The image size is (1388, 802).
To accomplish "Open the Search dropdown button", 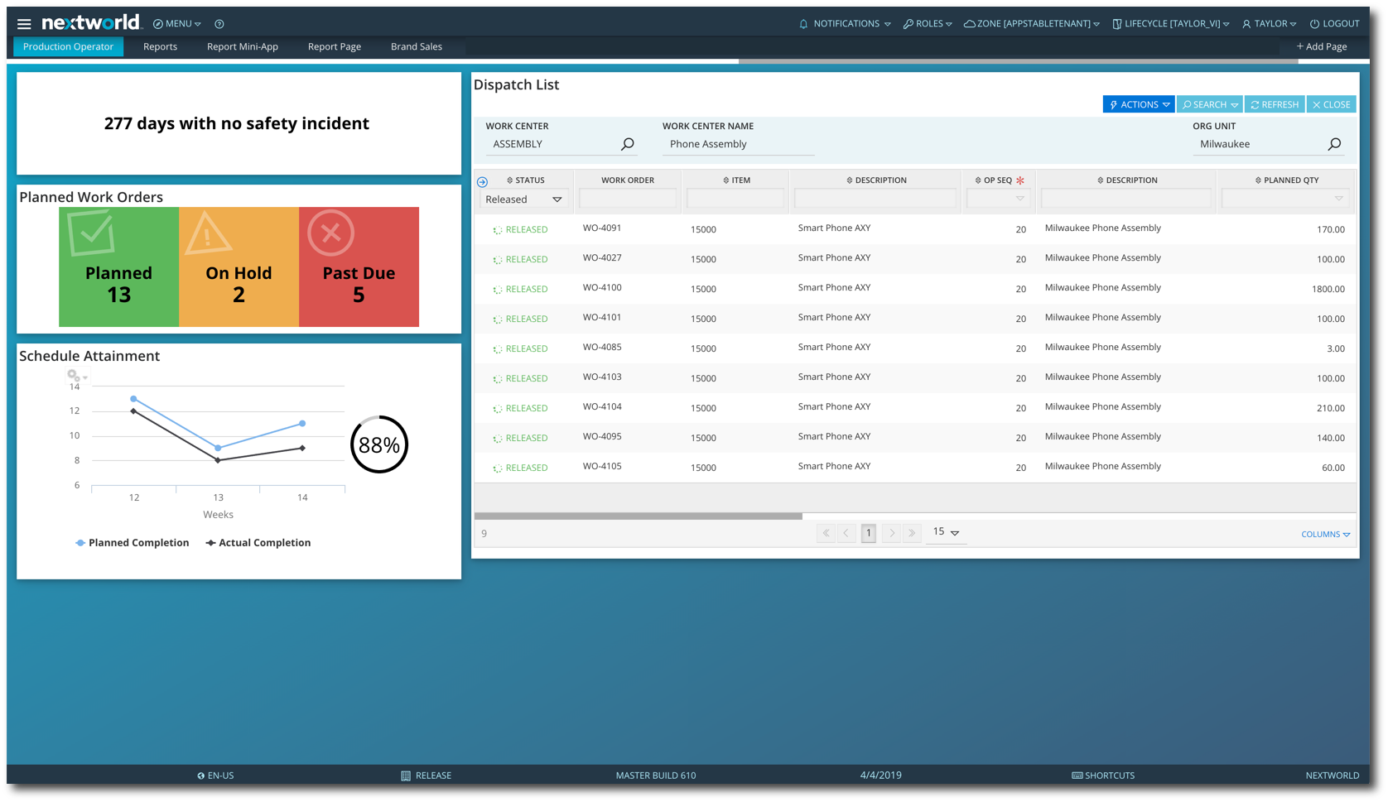I will pos(1210,104).
